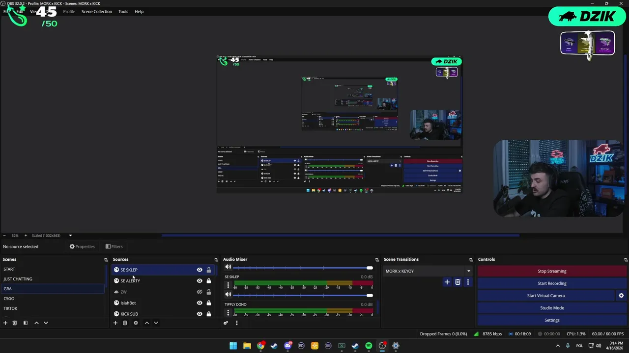Viewport: 629px width, 353px height.
Task: Add a new scene with the Scenes plus icon
Action: pos(5,323)
